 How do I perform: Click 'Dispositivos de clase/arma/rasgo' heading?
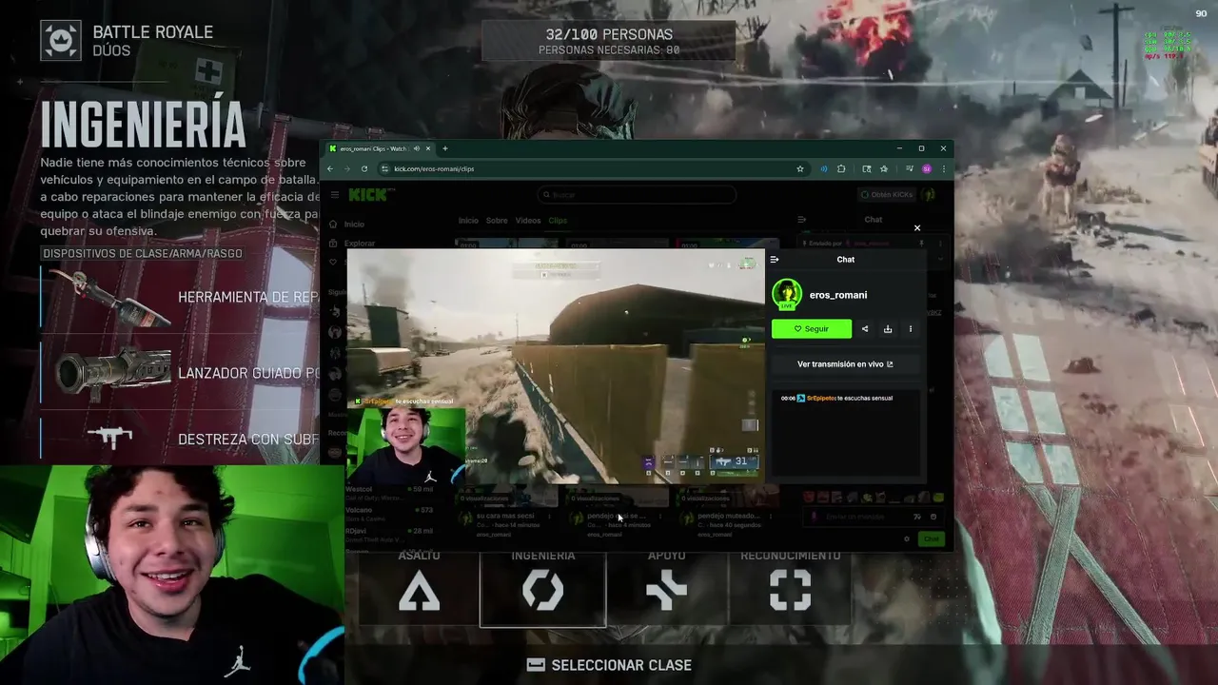coord(143,254)
